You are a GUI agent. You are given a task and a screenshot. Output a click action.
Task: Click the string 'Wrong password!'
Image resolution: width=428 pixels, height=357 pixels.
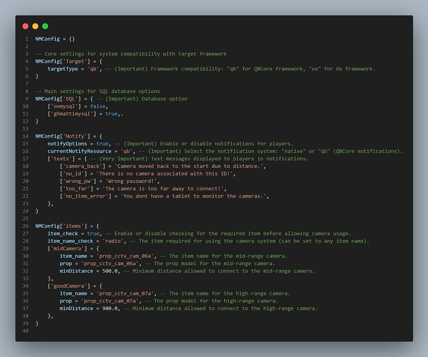[x=131, y=181]
